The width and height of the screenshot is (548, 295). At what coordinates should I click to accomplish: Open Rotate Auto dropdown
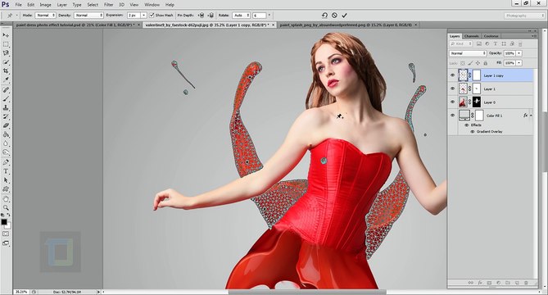pyautogui.click(x=242, y=16)
